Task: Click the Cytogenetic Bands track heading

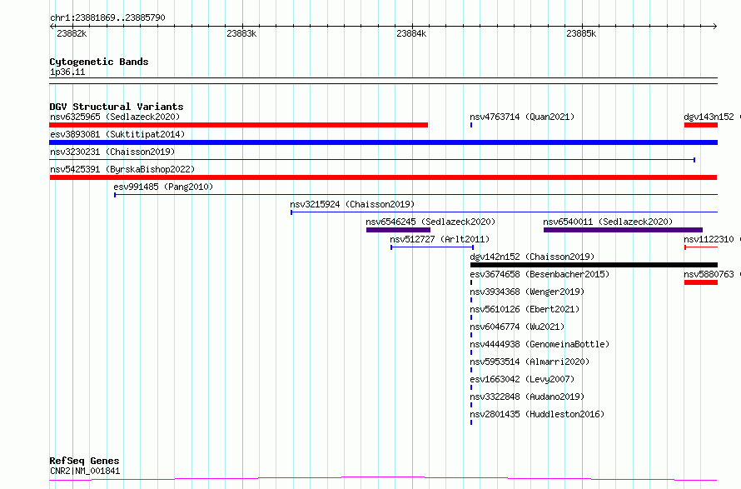Action: [99, 62]
